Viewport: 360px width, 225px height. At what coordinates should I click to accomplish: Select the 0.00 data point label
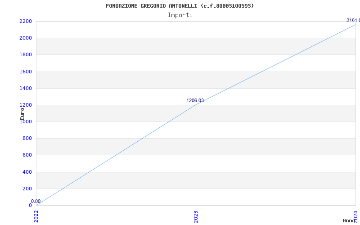click(36, 201)
